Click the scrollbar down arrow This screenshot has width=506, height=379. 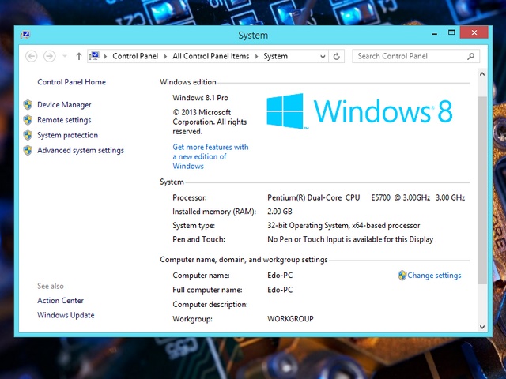482,327
